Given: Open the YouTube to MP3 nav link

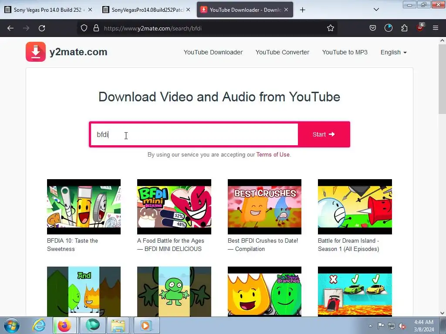Looking at the screenshot, I should pyautogui.click(x=345, y=52).
